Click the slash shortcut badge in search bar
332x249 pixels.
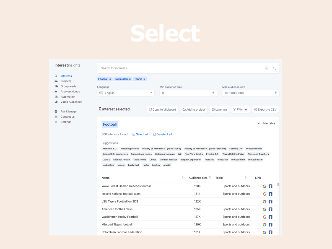point(266,68)
